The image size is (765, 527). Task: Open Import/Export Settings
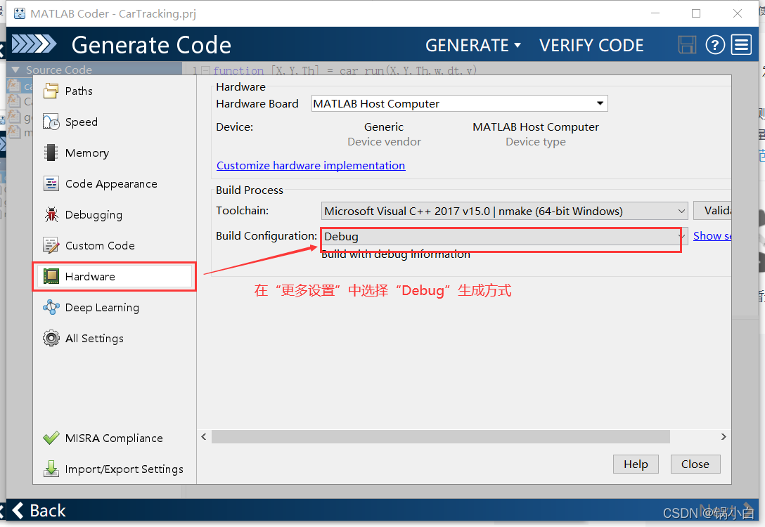click(115, 469)
